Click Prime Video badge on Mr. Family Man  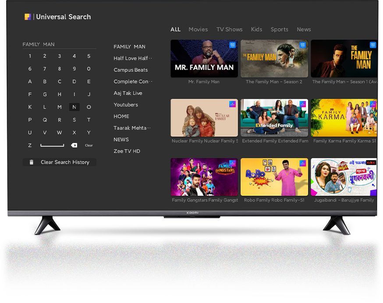pyautogui.click(x=232, y=45)
